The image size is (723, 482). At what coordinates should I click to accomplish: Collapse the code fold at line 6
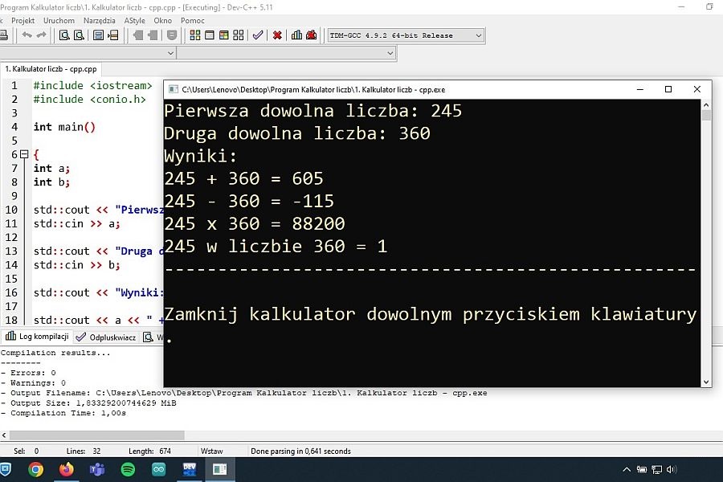pos(24,154)
